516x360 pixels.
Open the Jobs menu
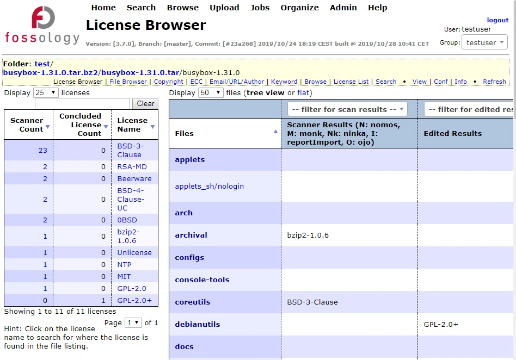coord(260,8)
